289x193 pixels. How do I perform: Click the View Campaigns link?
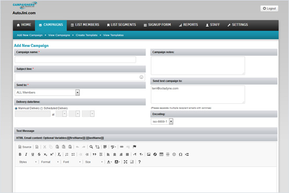point(59,35)
